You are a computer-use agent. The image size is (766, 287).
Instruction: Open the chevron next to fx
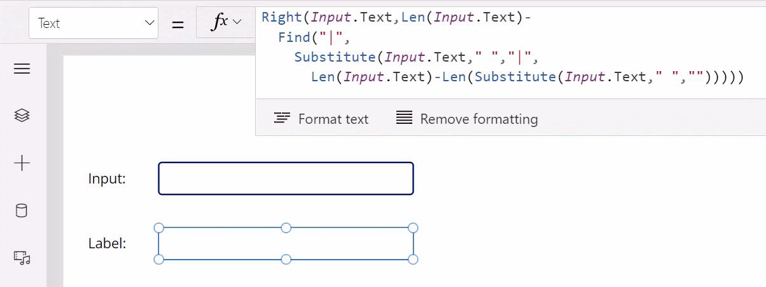coord(237,22)
